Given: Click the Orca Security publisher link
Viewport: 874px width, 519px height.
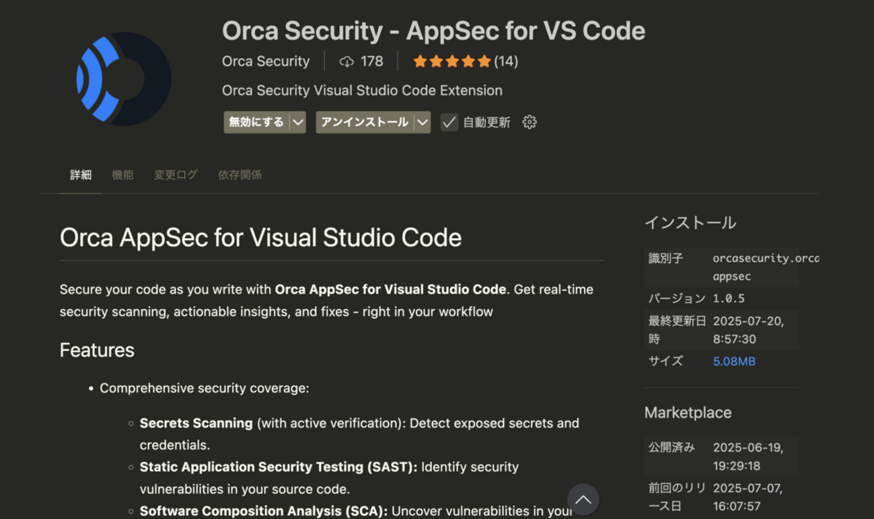Looking at the screenshot, I should click(x=266, y=61).
